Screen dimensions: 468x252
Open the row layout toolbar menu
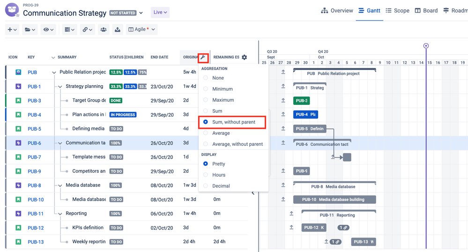69,30
